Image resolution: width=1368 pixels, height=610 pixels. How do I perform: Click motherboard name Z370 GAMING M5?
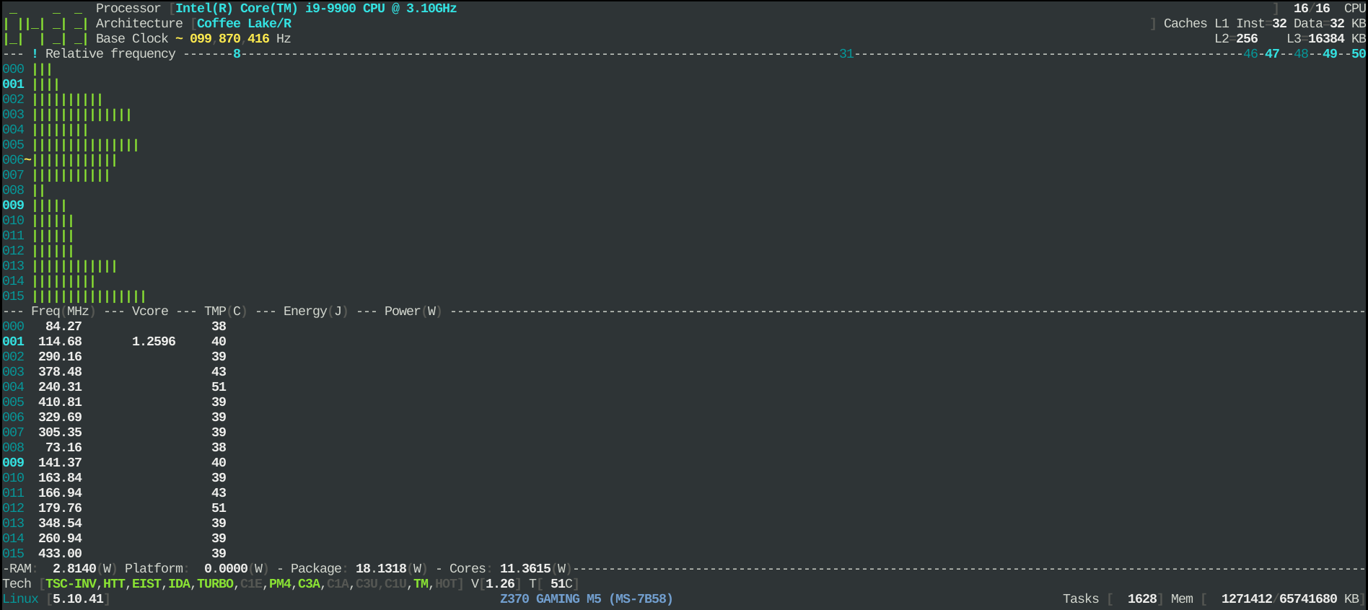(551, 599)
